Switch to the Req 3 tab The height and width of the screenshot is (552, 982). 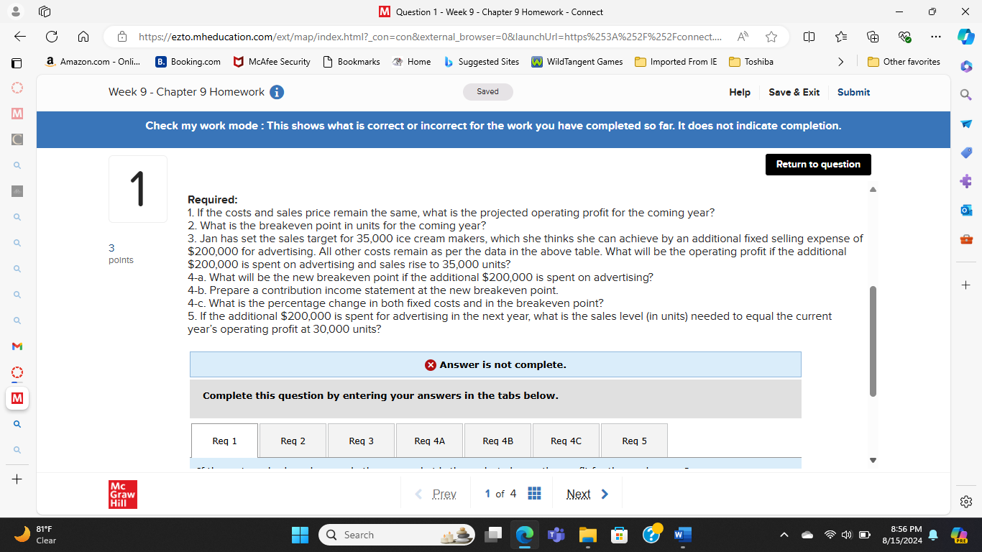pyautogui.click(x=361, y=440)
